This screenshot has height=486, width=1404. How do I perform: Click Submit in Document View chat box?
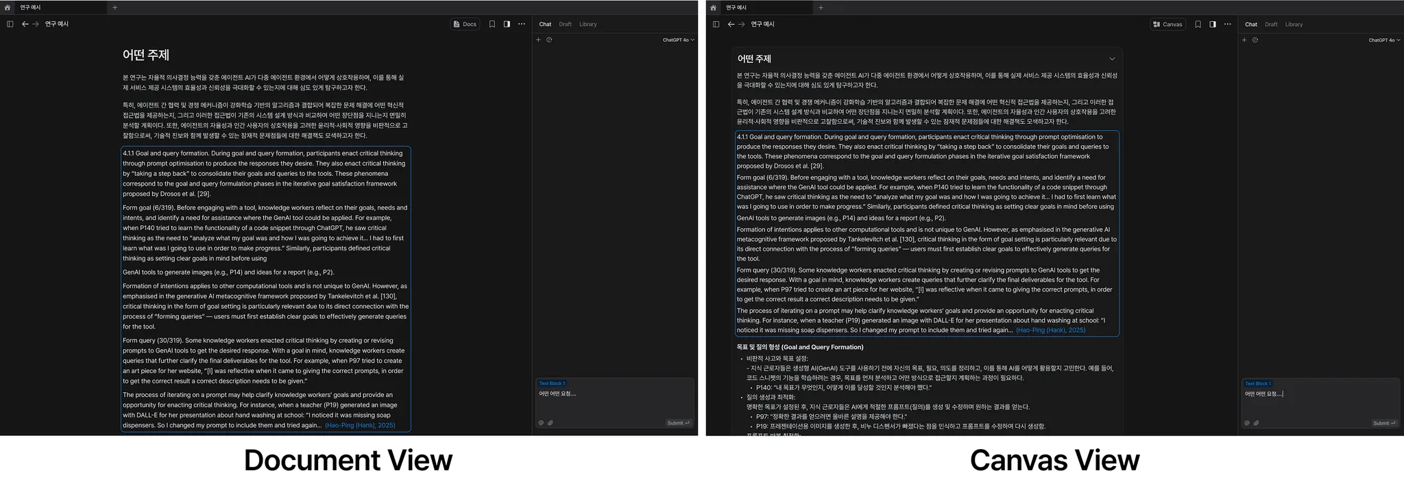point(679,423)
